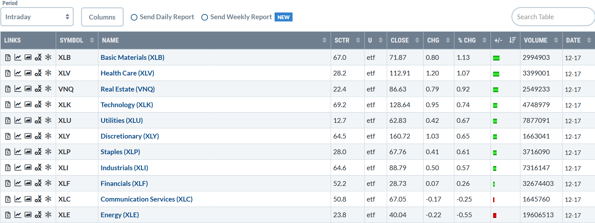This screenshot has height=223, width=595.
Task: Open the summary document icon for XLE
Action: coord(8,215)
